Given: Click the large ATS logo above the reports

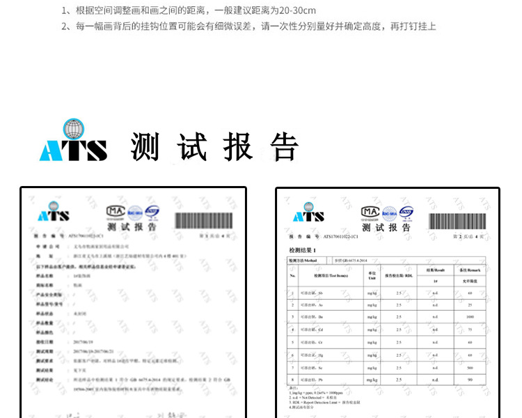Looking at the screenshot, I should tap(73, 139).
